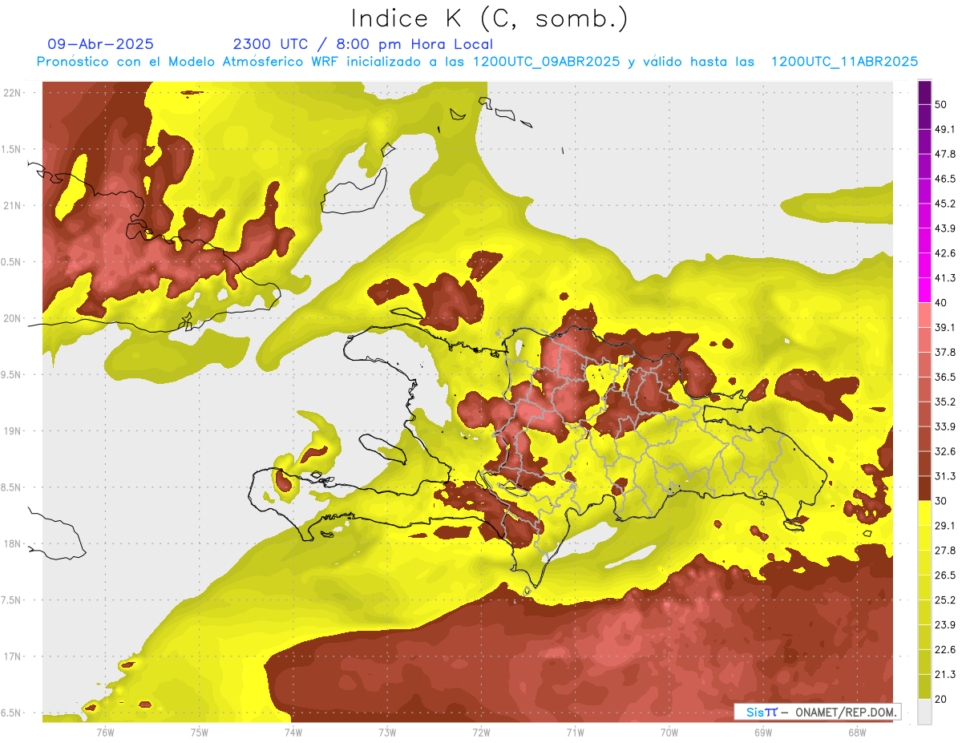The image size is (962, 743).
Task: Click the "SisTT – ONAMET/REP.DOM." credit label
Action: coord(817,712)
